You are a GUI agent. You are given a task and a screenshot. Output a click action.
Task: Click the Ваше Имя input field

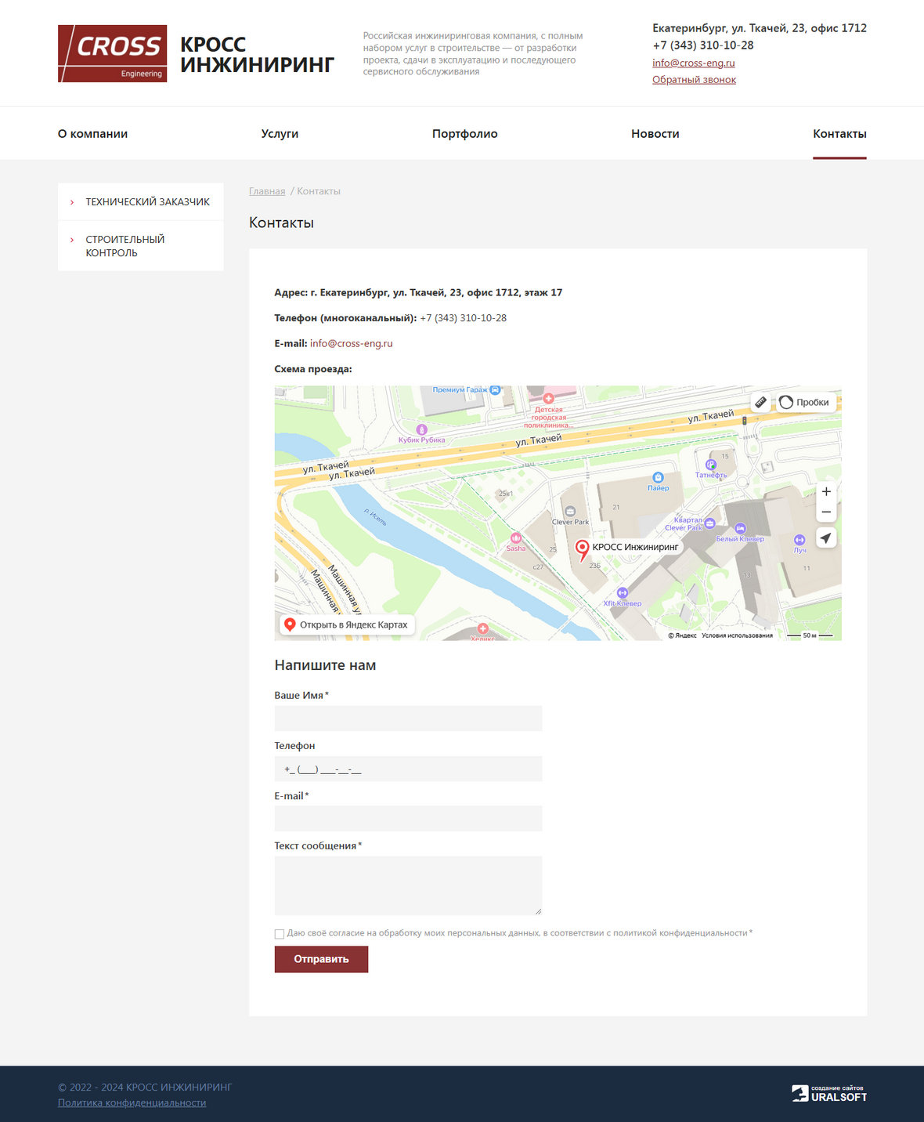click(408, 718)
